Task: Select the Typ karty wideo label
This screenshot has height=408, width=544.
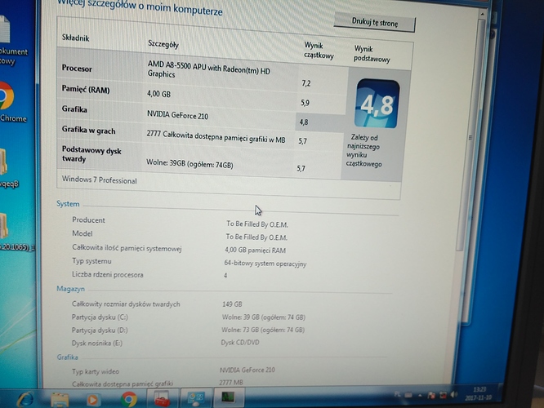Action: (96, 371)
